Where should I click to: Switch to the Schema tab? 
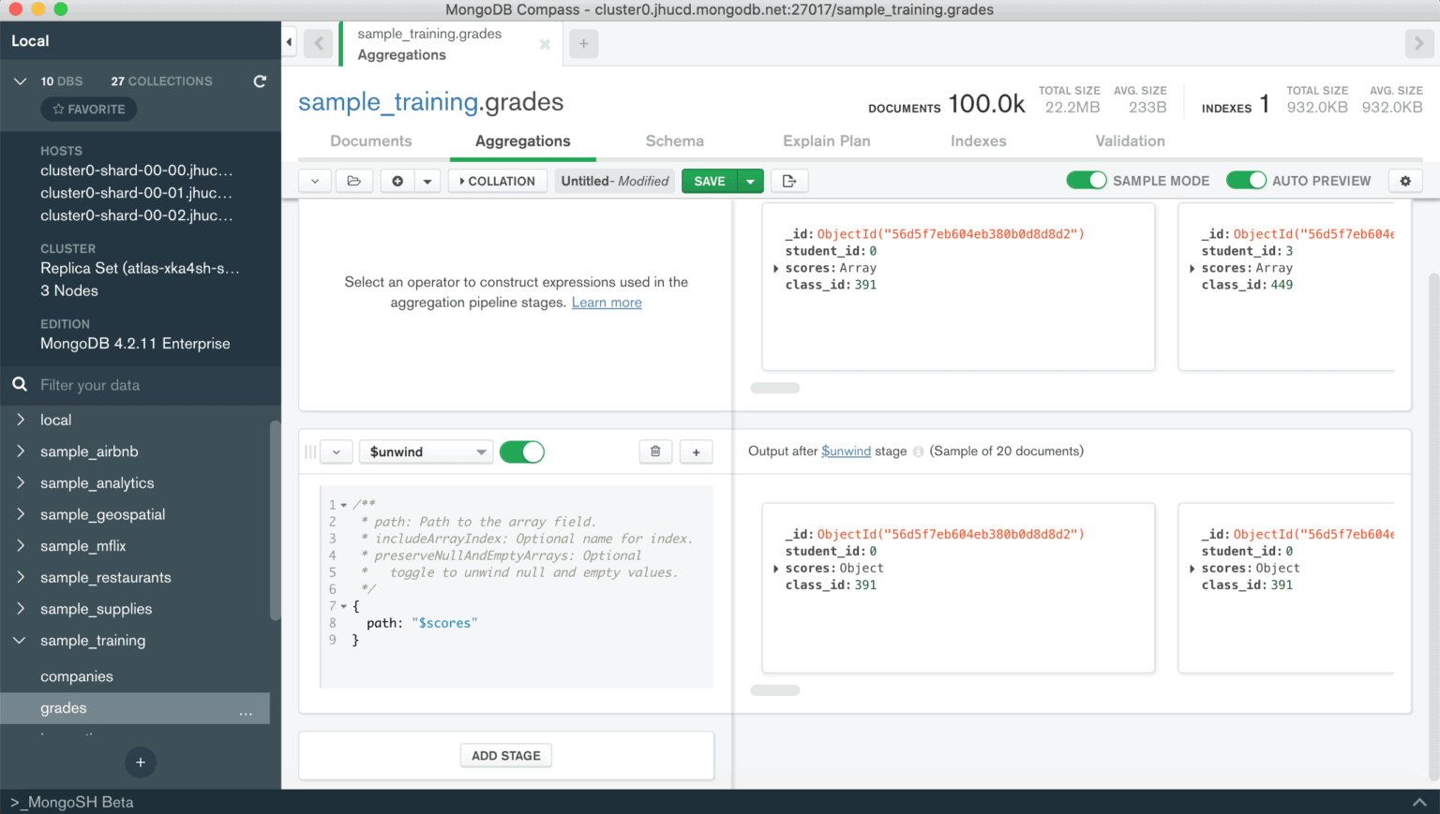(674, 141)
